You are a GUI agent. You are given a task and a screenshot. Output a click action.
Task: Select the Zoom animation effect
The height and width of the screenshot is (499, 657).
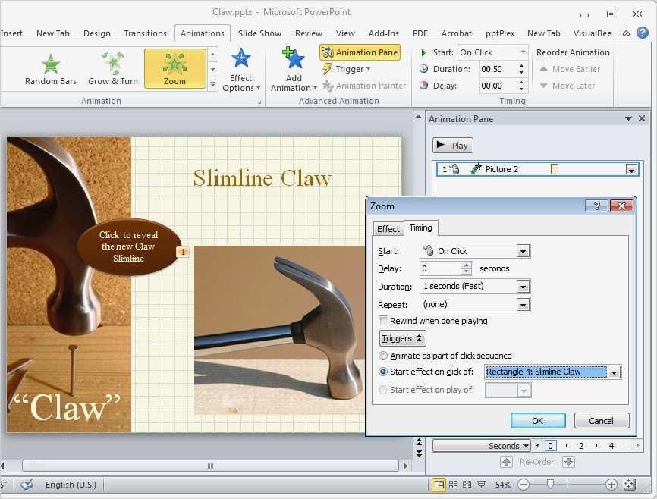[x=174, y=68]
